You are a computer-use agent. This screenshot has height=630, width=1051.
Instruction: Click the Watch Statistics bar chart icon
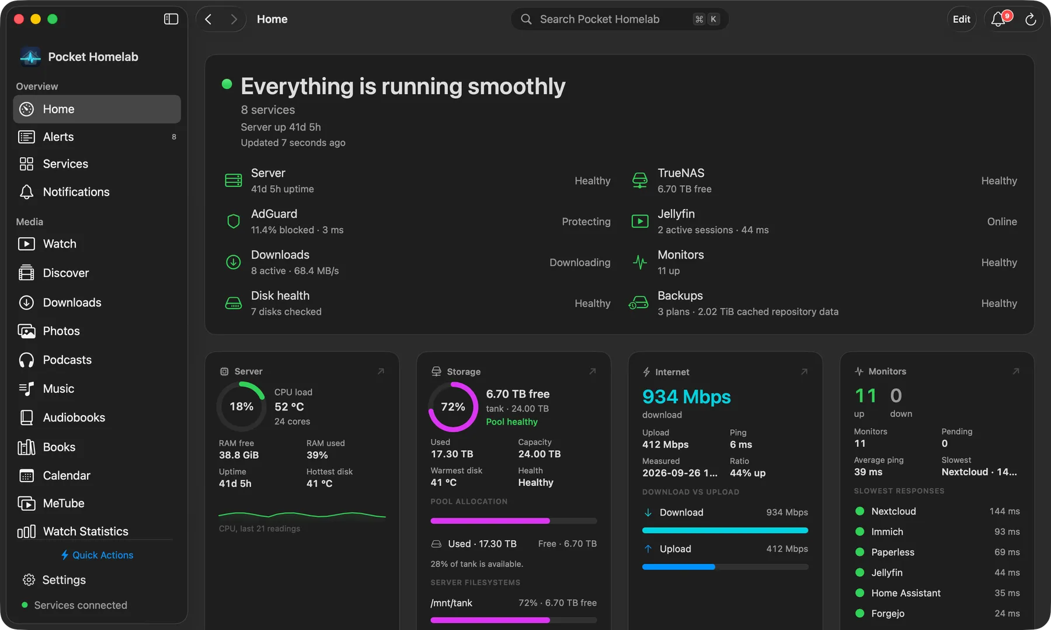click(x=26, y=532)
